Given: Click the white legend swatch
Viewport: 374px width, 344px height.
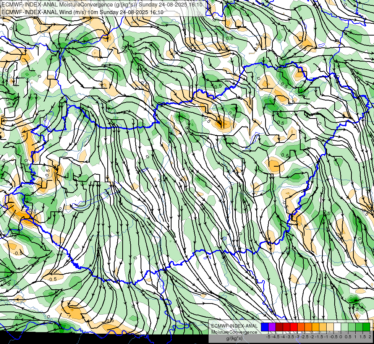Looking at the screenshot, I should [337, 327].
